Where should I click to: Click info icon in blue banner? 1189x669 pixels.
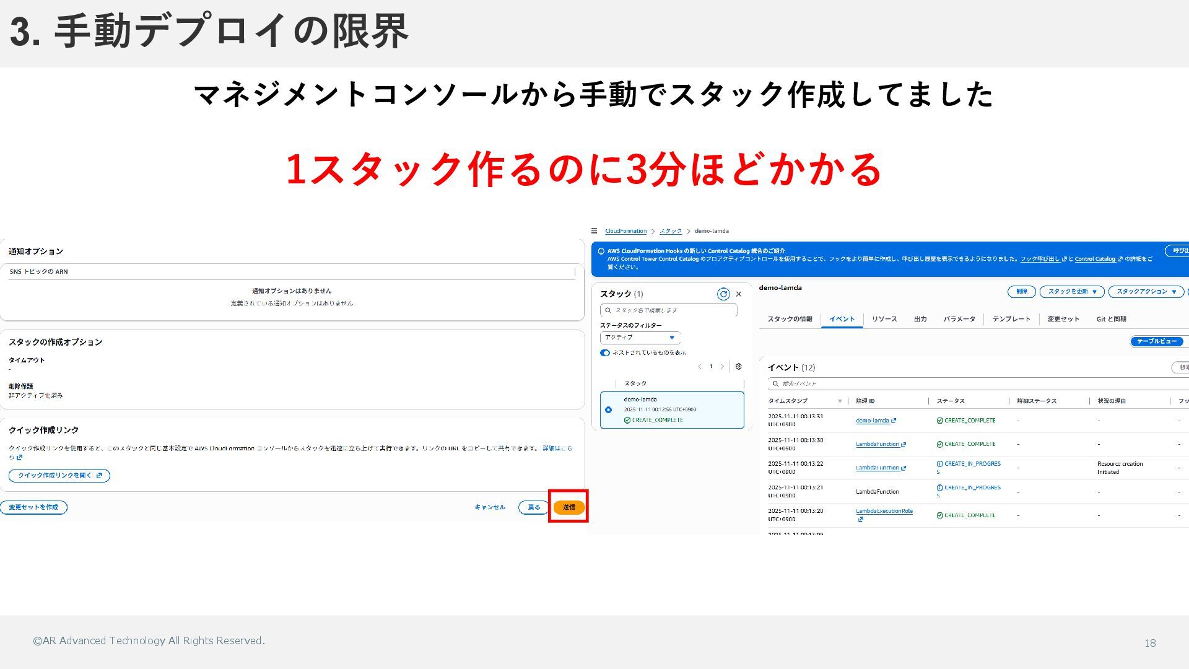[601, 251]
